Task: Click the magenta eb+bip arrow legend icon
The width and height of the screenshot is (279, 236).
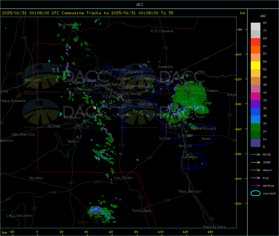Action: click(x=255, y=185)
